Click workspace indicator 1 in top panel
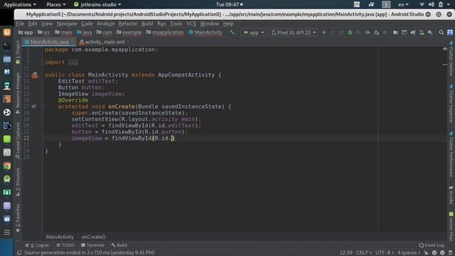455x256 pixels. [x=386, y=4]
